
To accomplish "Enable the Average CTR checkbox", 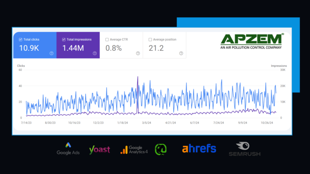I will coord(107,39).
